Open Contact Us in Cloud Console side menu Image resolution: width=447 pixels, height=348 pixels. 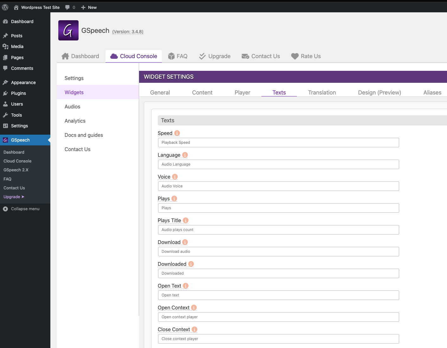pos(98,149)
